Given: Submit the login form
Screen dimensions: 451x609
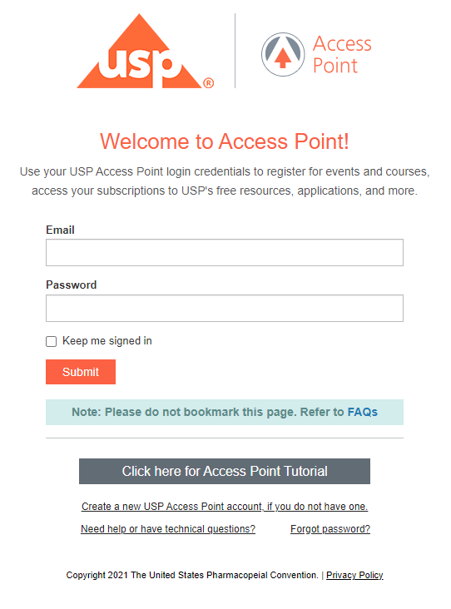Looking at the screenshot, I should coord(81,372).
